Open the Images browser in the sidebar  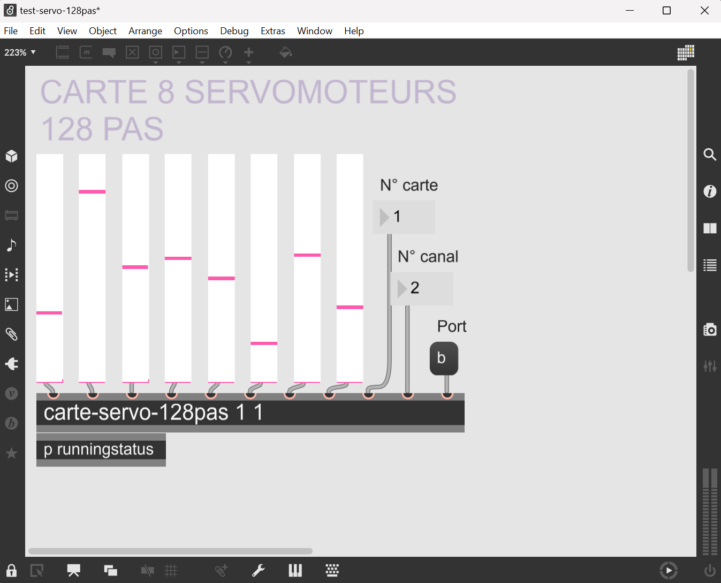(11, 304)
